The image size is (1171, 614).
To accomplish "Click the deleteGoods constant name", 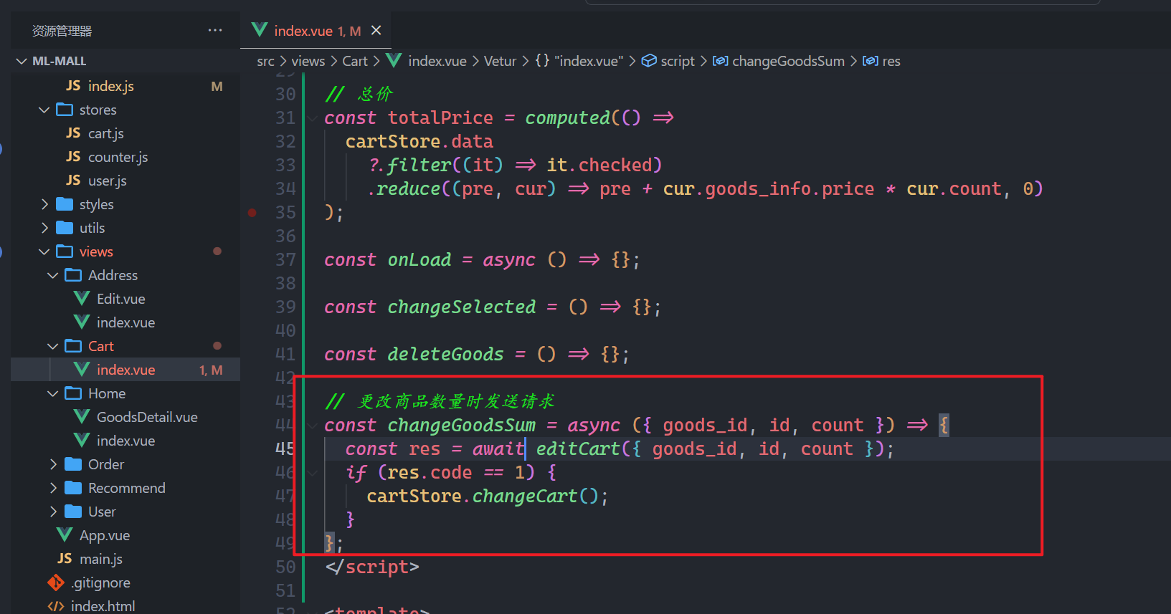I will click(x=445, y=354).
